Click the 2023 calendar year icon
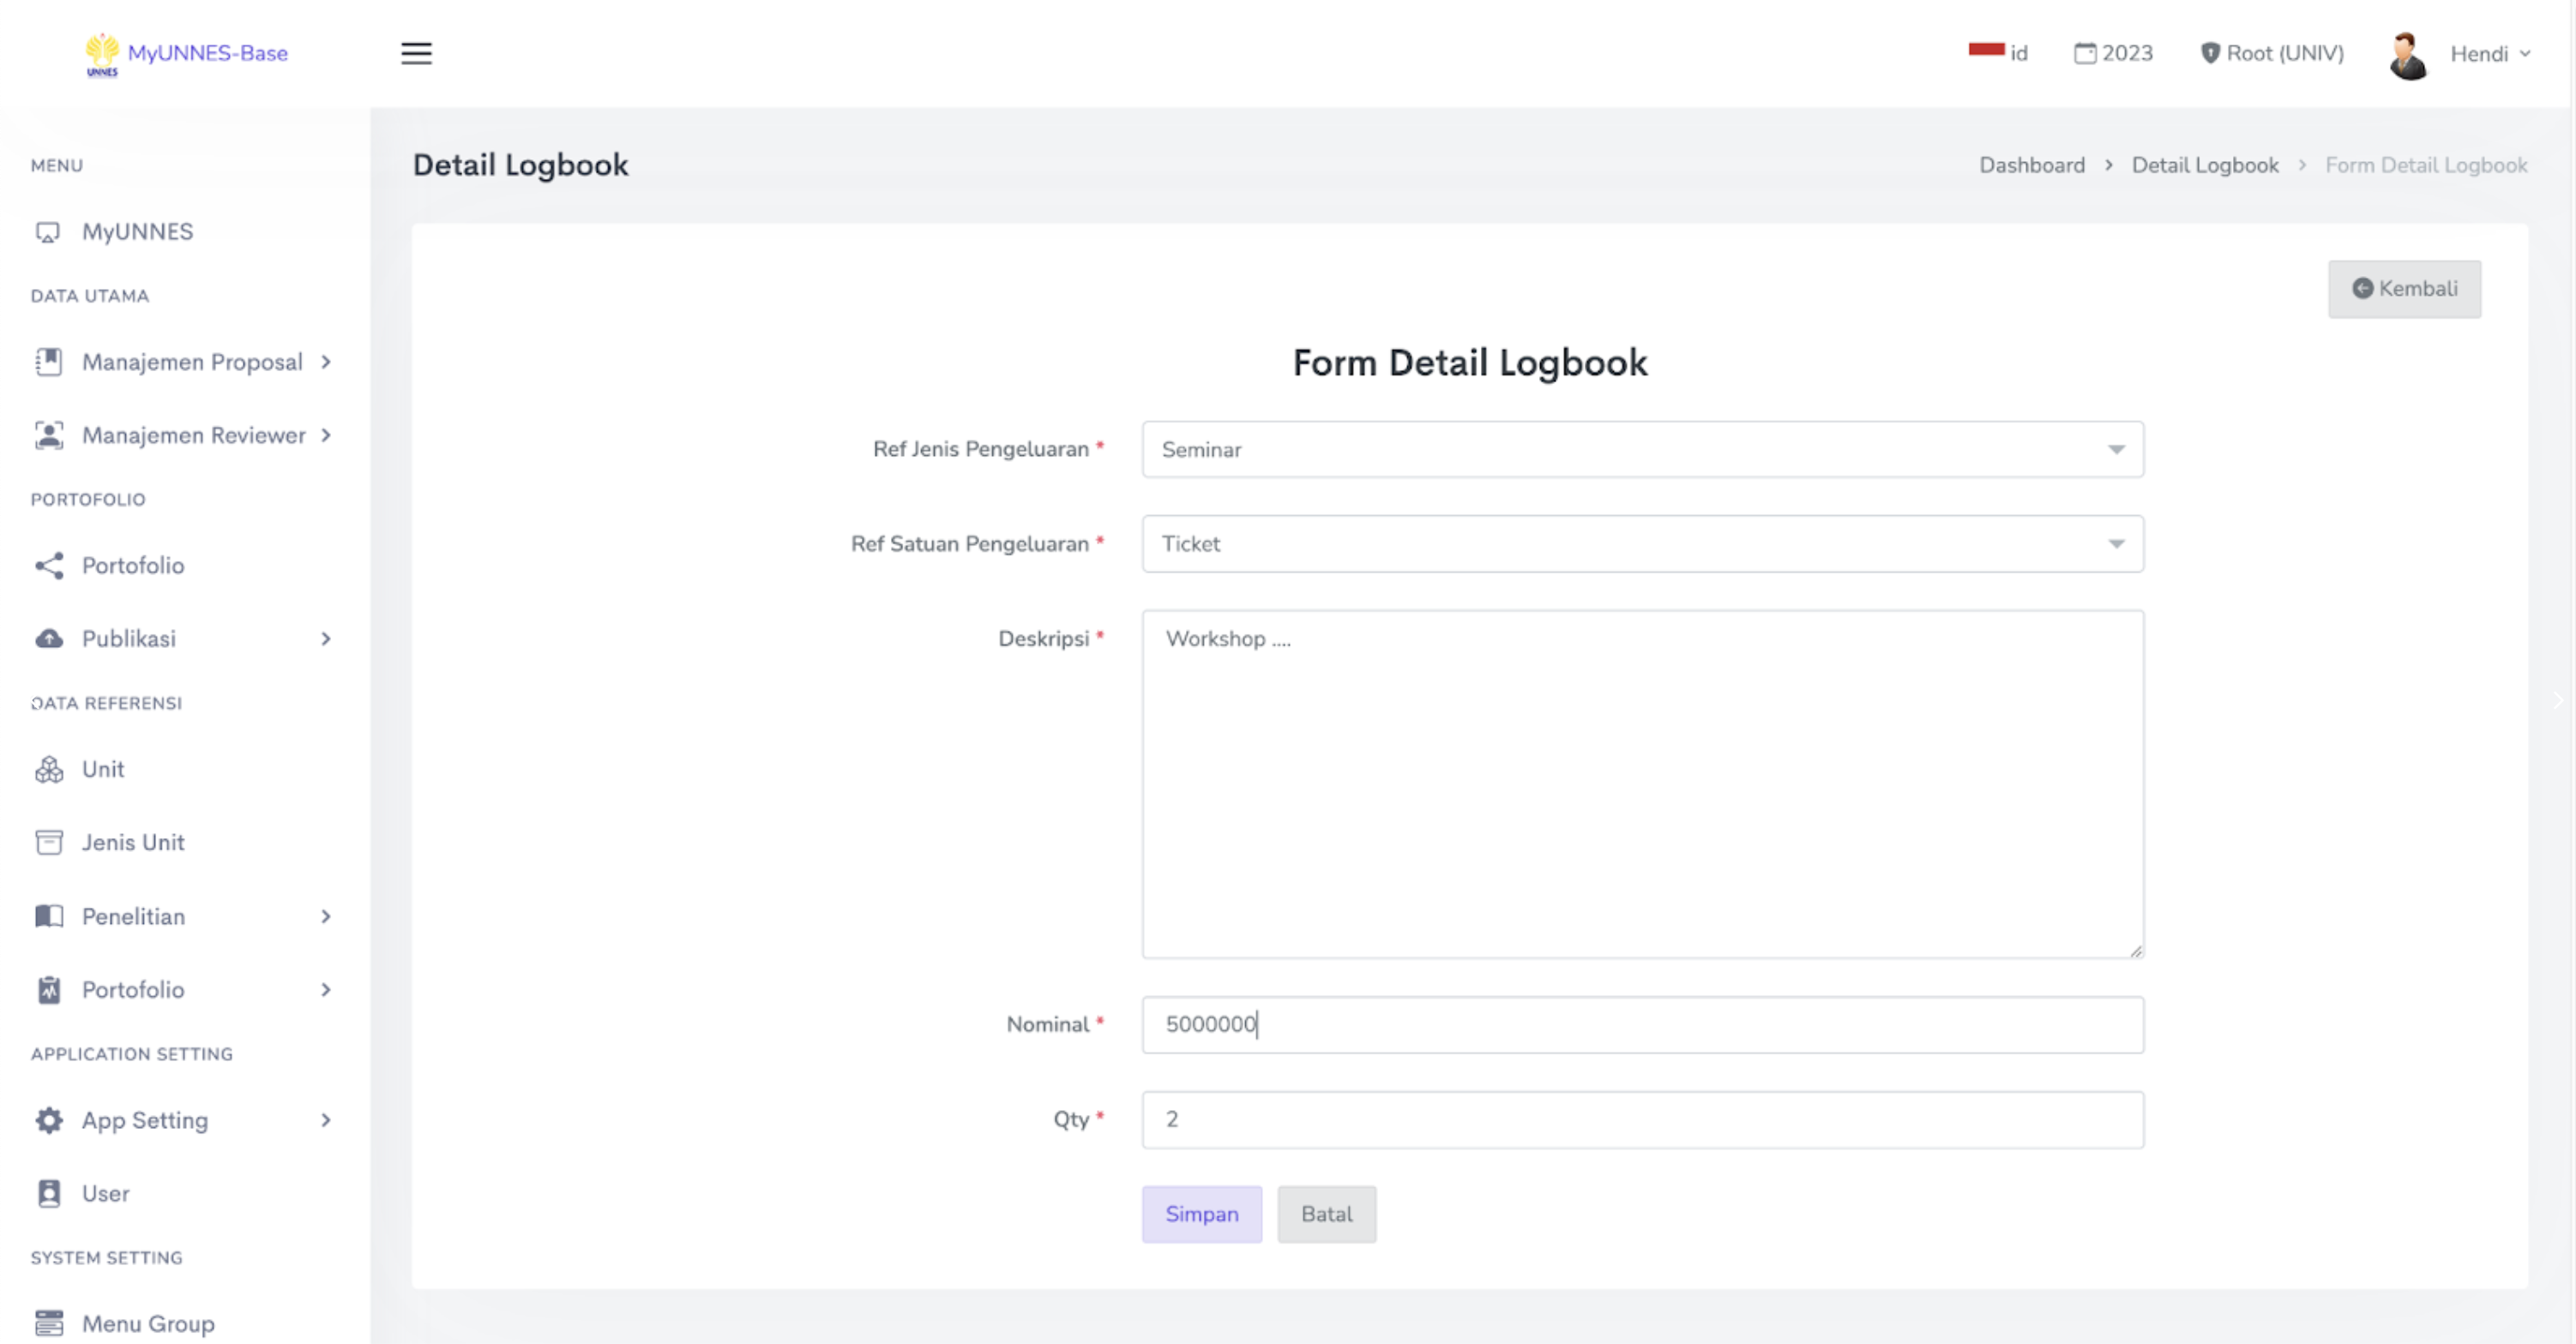The height and width of the screenshot is (1344, 2576). tap(2085, 53)
